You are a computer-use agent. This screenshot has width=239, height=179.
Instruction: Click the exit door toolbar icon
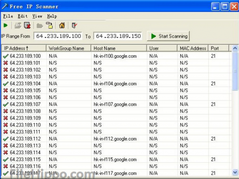[x=74, y=25]
